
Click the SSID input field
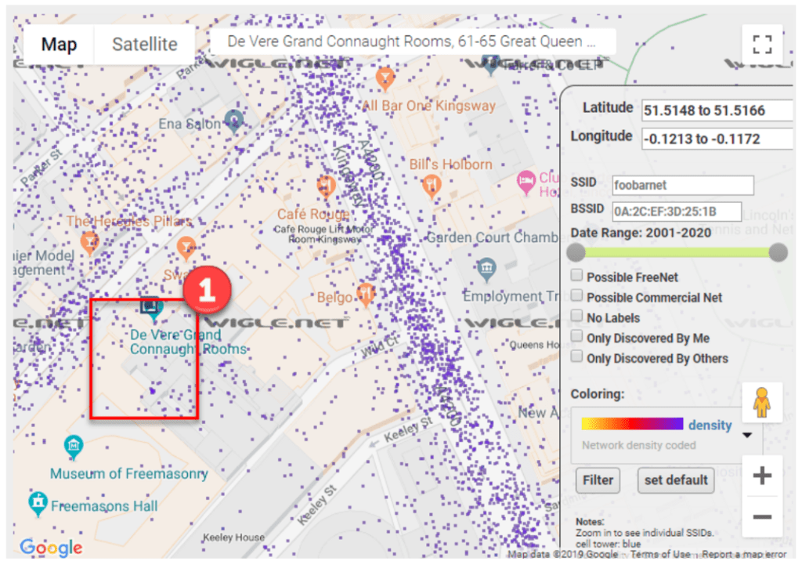pyautogui.click(x=683, y=185)
